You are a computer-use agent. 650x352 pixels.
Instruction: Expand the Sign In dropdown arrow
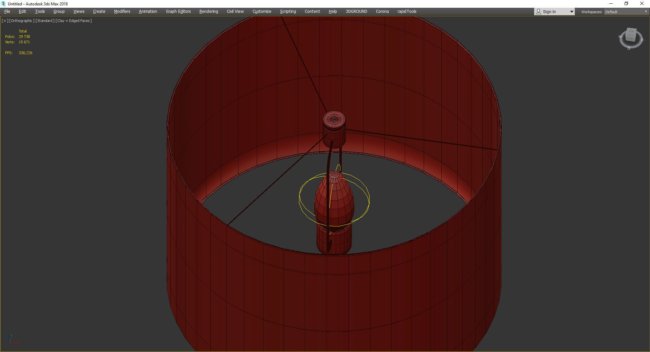pos(571,12)
